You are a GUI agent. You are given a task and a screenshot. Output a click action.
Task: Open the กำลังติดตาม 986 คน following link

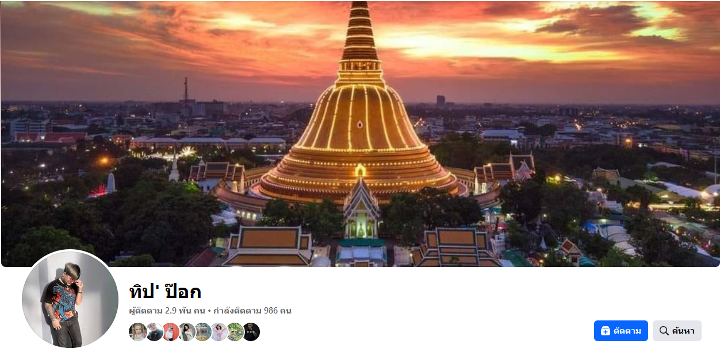(x=252, y=311)
